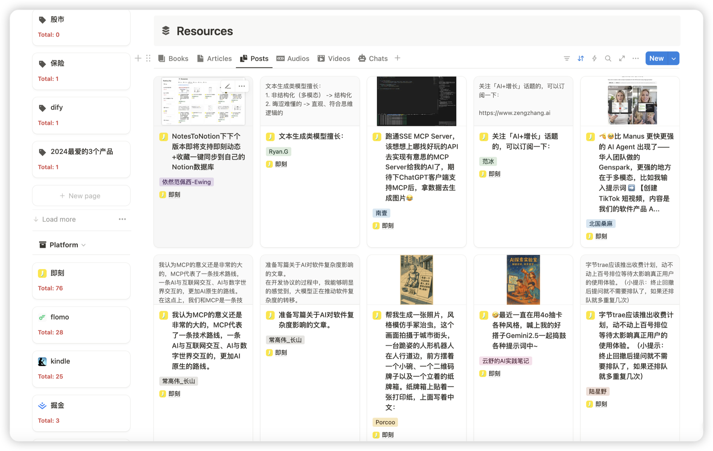Click the 依然范佩西-Ewing author tag
Image resolution: width=713 pixels, height=451 pixels.
point(186,182)
